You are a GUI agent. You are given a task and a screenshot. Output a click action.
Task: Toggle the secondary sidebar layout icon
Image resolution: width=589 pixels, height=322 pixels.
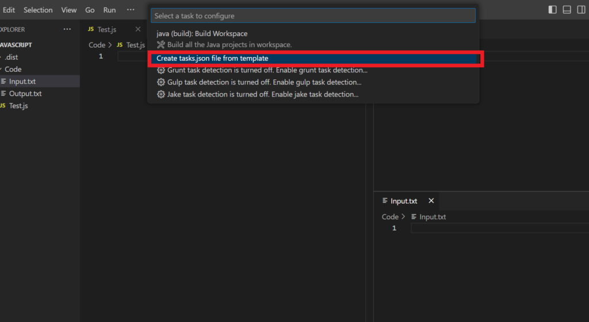coord(582,10)
